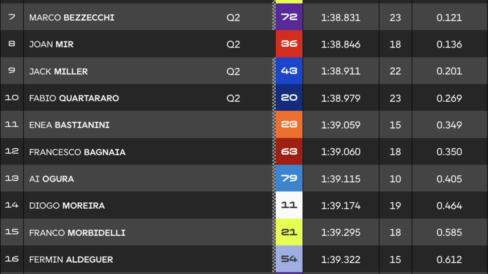488x274 pixels.
Task: Open Francesco Bagnaia rider name
Action: point(77,152)
